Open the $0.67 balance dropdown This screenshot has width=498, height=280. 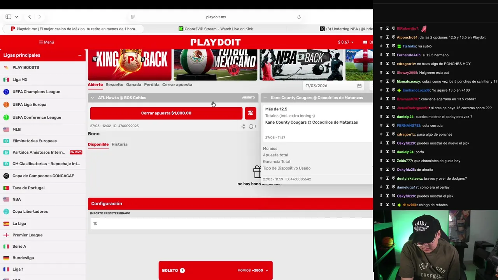click(x=345, y=42)
